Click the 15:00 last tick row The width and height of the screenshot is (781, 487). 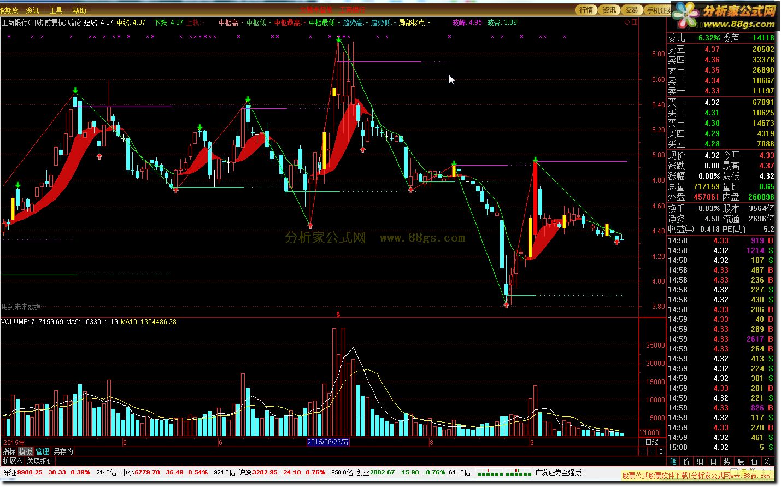pyautogui.click(x=721, y=447)
